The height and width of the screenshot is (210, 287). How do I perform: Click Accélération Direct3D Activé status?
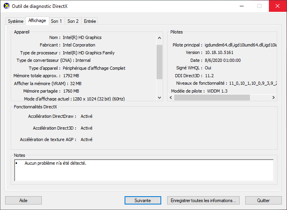coord(87,128)
